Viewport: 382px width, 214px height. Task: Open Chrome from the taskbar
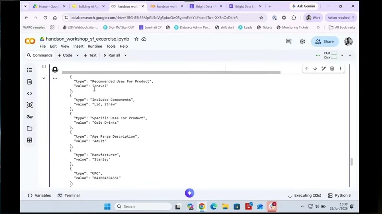click(202, 206)
